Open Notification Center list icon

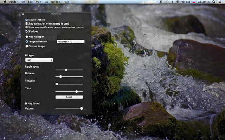(221, 2)
